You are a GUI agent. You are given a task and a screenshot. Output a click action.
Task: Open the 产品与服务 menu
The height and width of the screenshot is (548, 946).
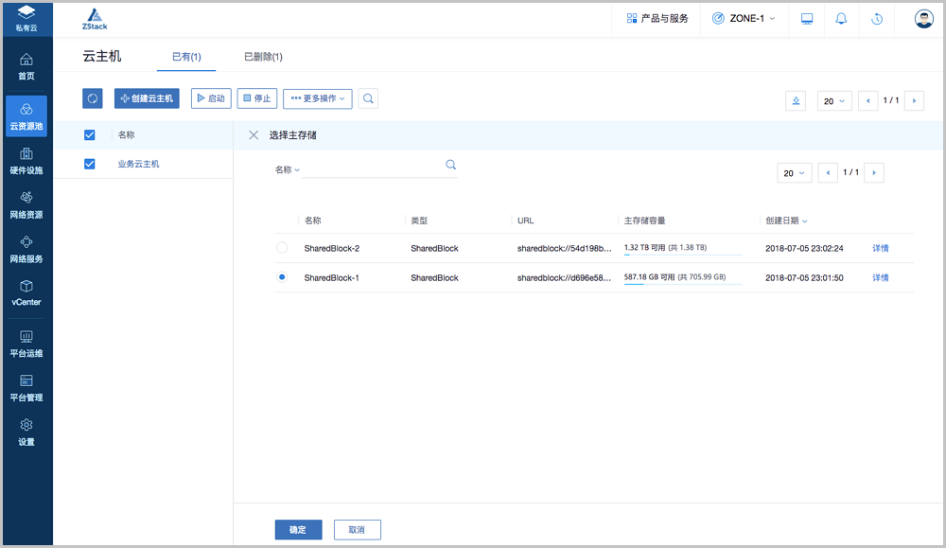tap(657, 19)
